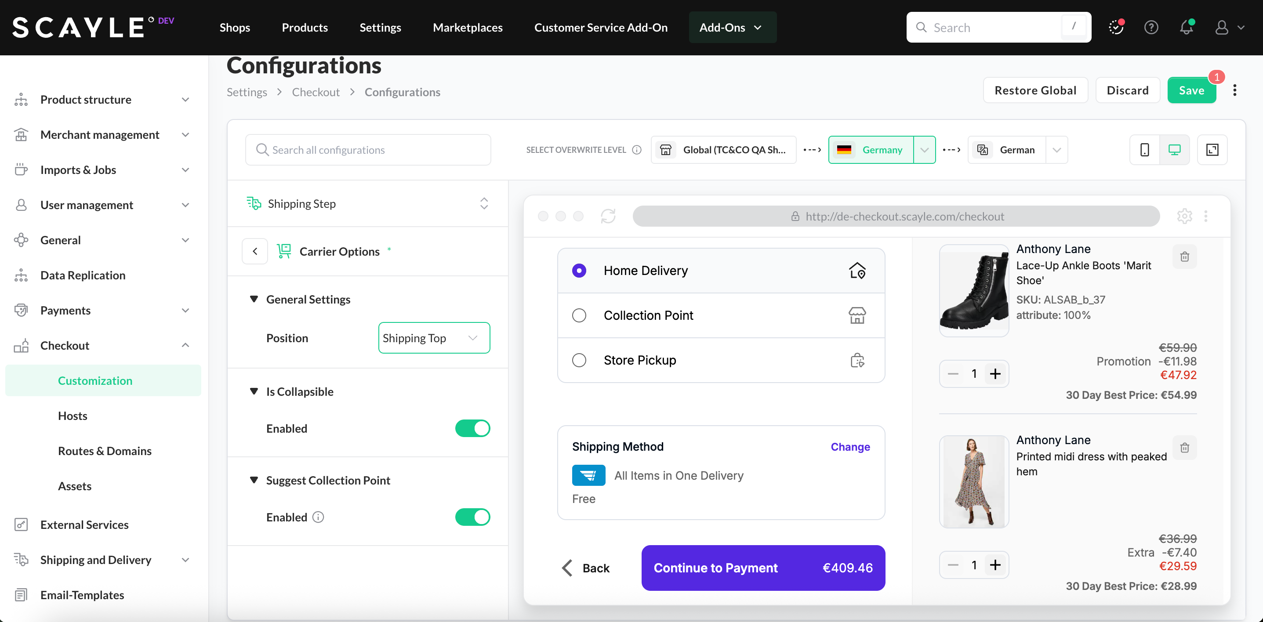Image resolution: width=1263 pixels, height=622 pixels.
Task: Click the fullscreen expand preview icon
Action: (x=1212, y=149)
